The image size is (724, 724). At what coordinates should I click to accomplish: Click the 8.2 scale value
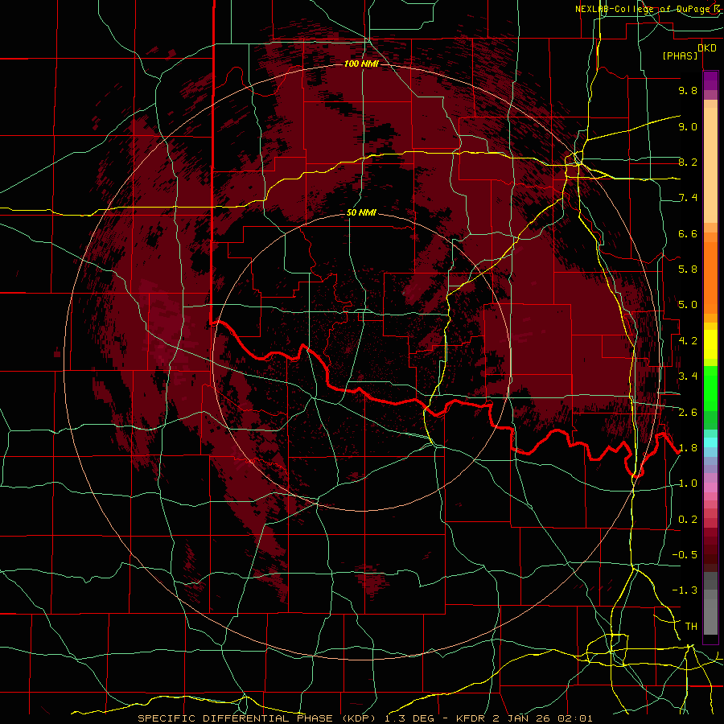(688, 162)
